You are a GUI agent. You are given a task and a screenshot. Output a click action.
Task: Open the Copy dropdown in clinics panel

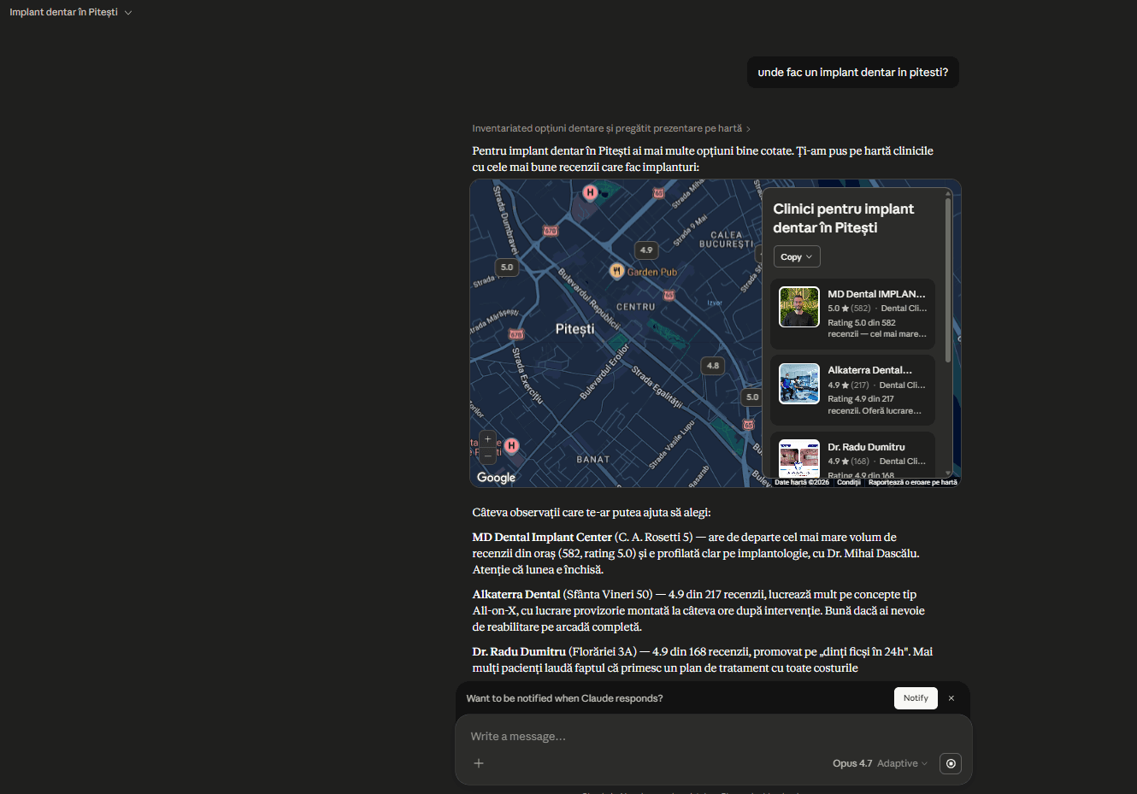click(797, 256)
